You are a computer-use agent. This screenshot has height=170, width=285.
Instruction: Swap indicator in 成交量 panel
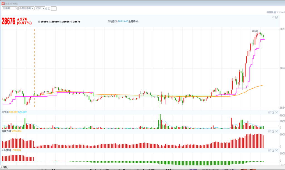273,112
